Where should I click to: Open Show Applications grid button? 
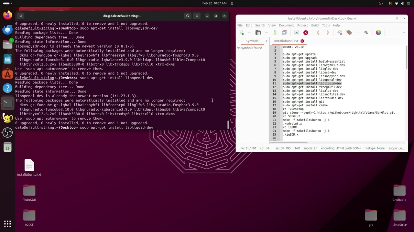click(7, 224)
